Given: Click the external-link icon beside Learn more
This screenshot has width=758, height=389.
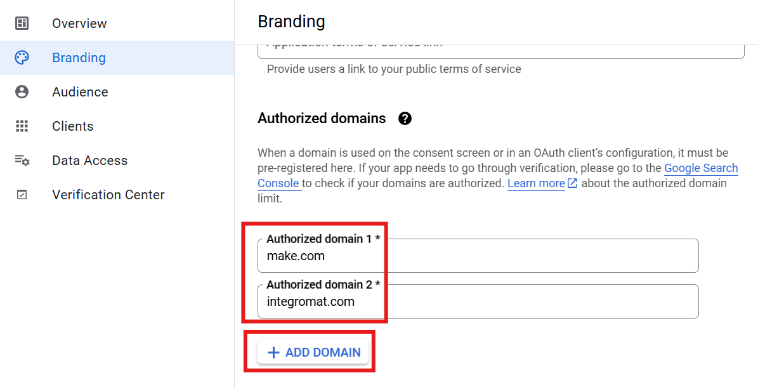Looking at the screenshot, I should (573, 183).
